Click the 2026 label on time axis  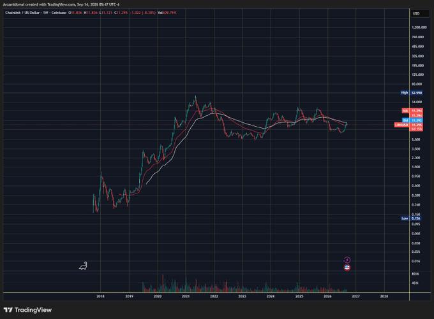(x=327, y=296)
